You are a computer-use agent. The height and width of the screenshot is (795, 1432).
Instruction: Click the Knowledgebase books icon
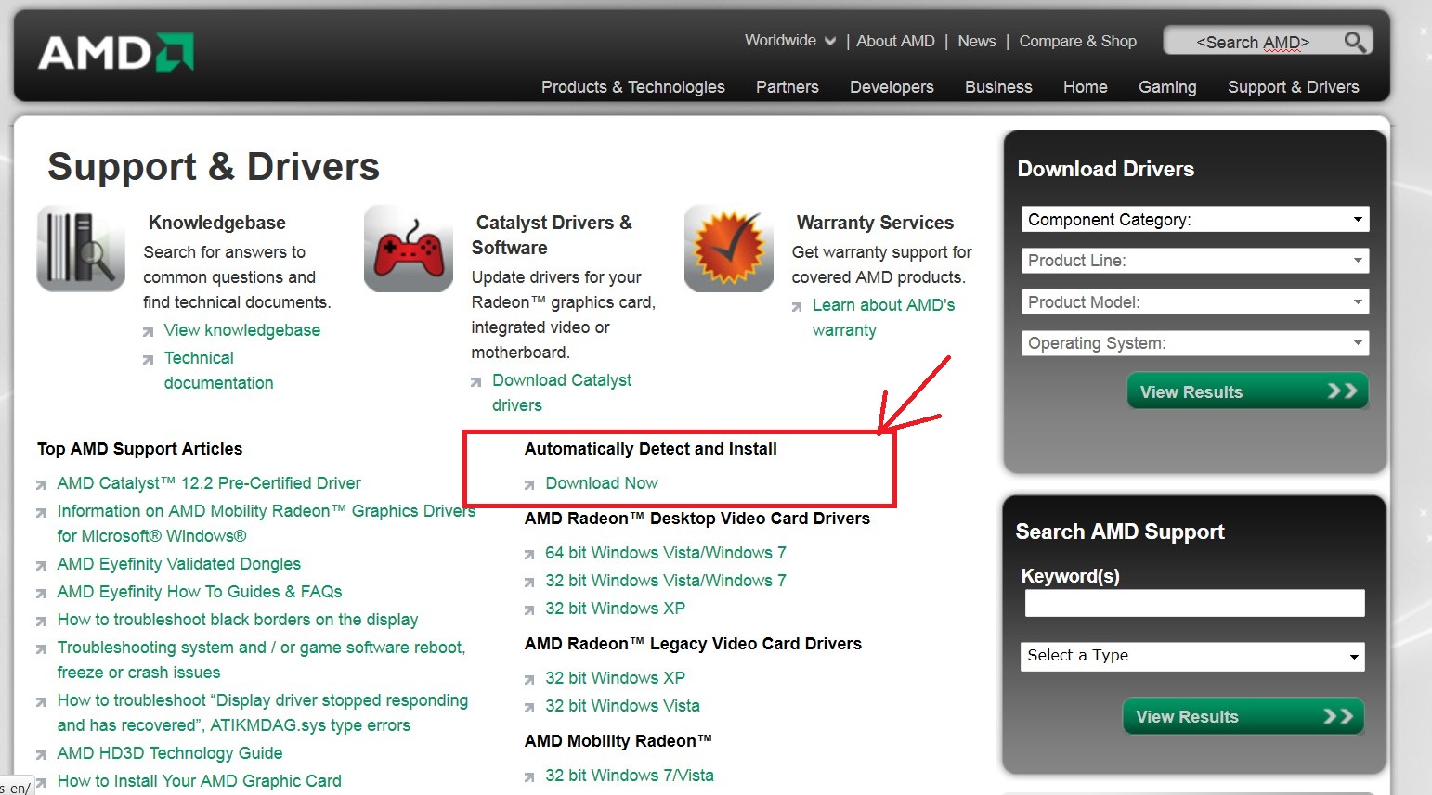pyautogui.click(x=81, y=249)
